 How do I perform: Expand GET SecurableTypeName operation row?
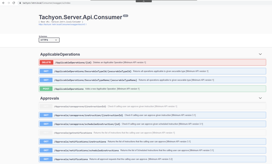pyautogui.click(x=152, y=80)
